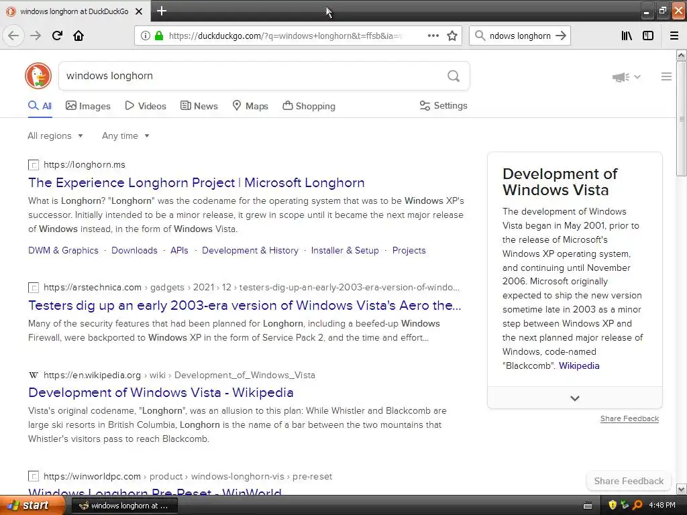Open DuckDuckGo search Settings
Image resolution: width=687 pixels, height=515 pixels.
pos(443,105)
